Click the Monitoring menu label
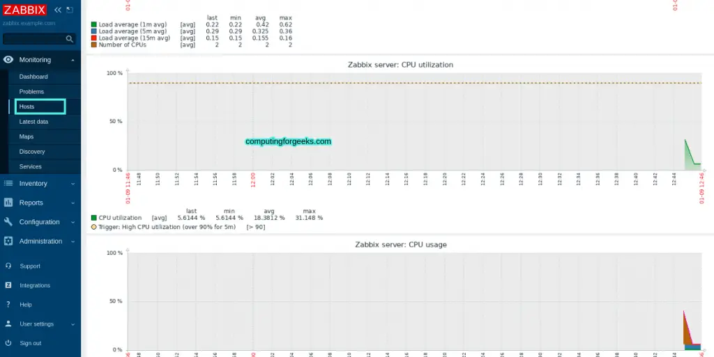This screenshot has width=714, height=357. click(x=35, y=60)
